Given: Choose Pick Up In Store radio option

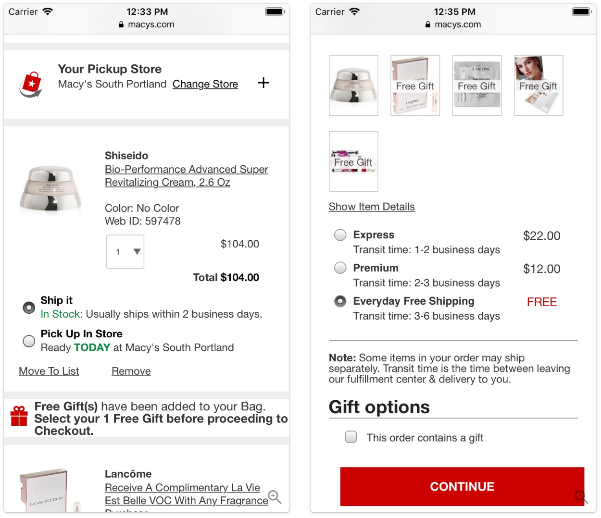Looking at the screenshot, I should [x=29, y=341].
